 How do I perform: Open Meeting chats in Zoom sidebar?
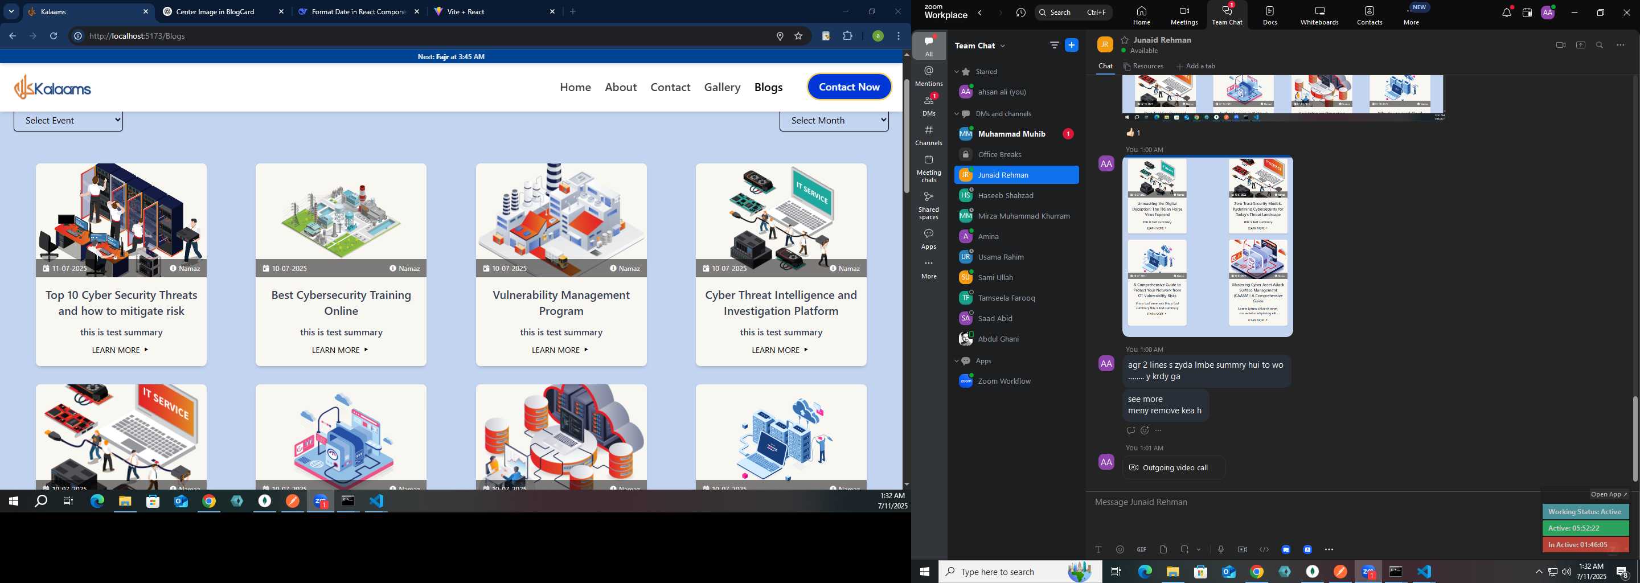click(929, 169)
